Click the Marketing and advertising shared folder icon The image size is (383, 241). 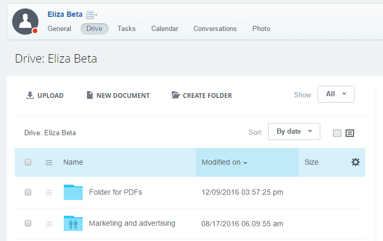click(x=73, y=223)
